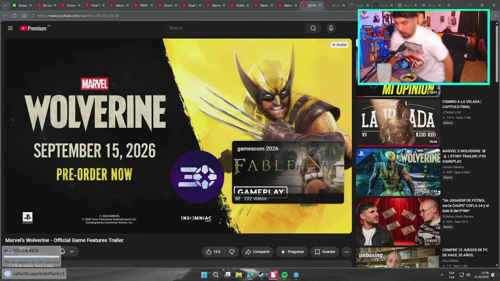Image resolution: width=500 pixels, height=281 pixels.
Task: Click the ESP LAA language indicator
Action: [x=452, y=275]
